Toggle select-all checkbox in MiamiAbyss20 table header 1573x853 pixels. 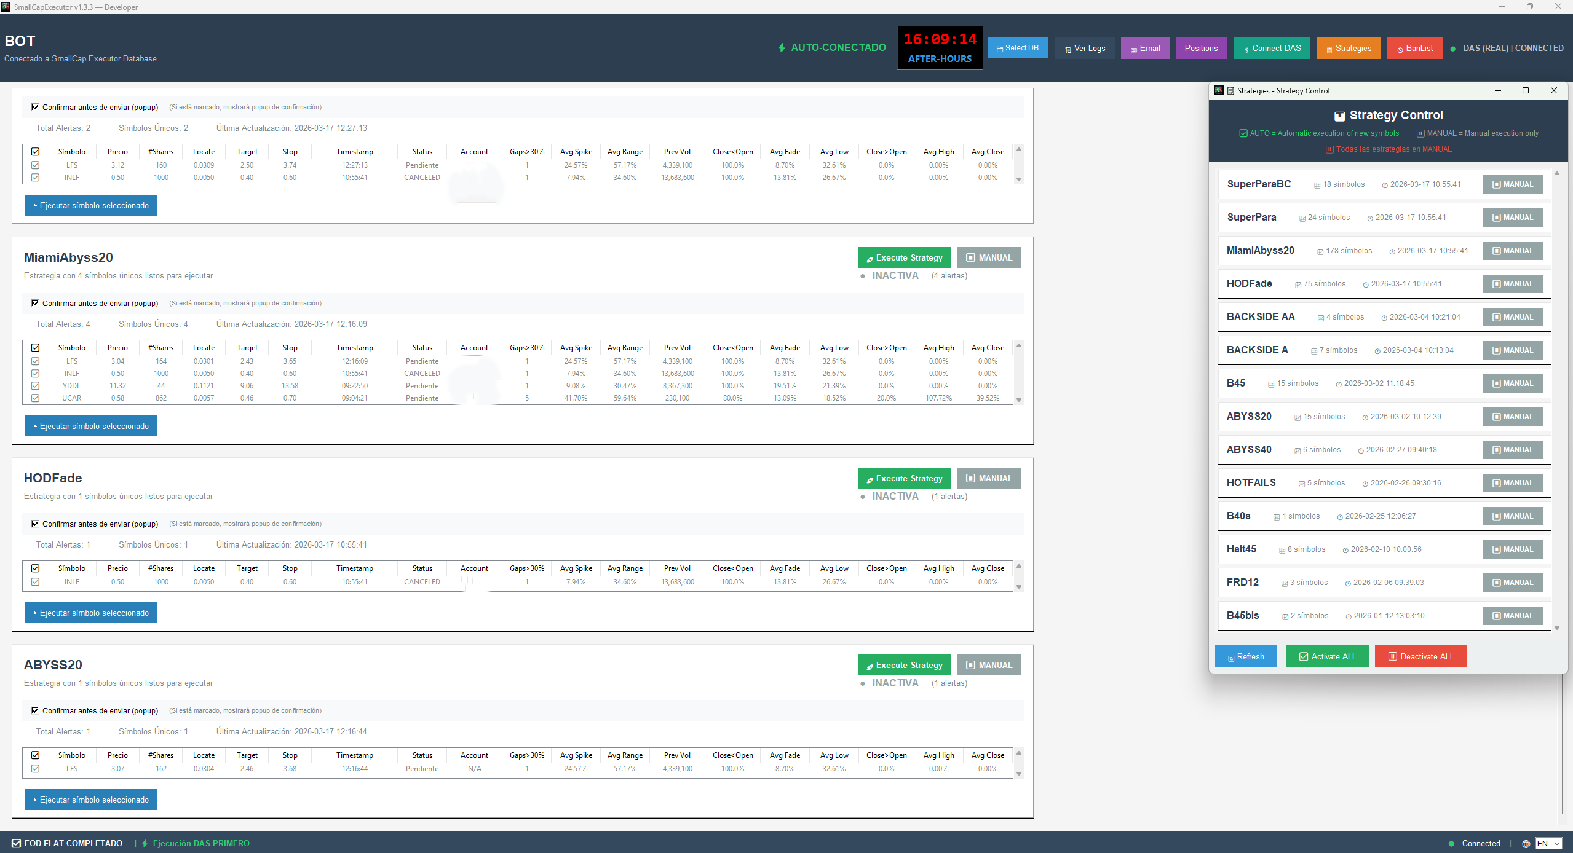click(x=35, y=348)
